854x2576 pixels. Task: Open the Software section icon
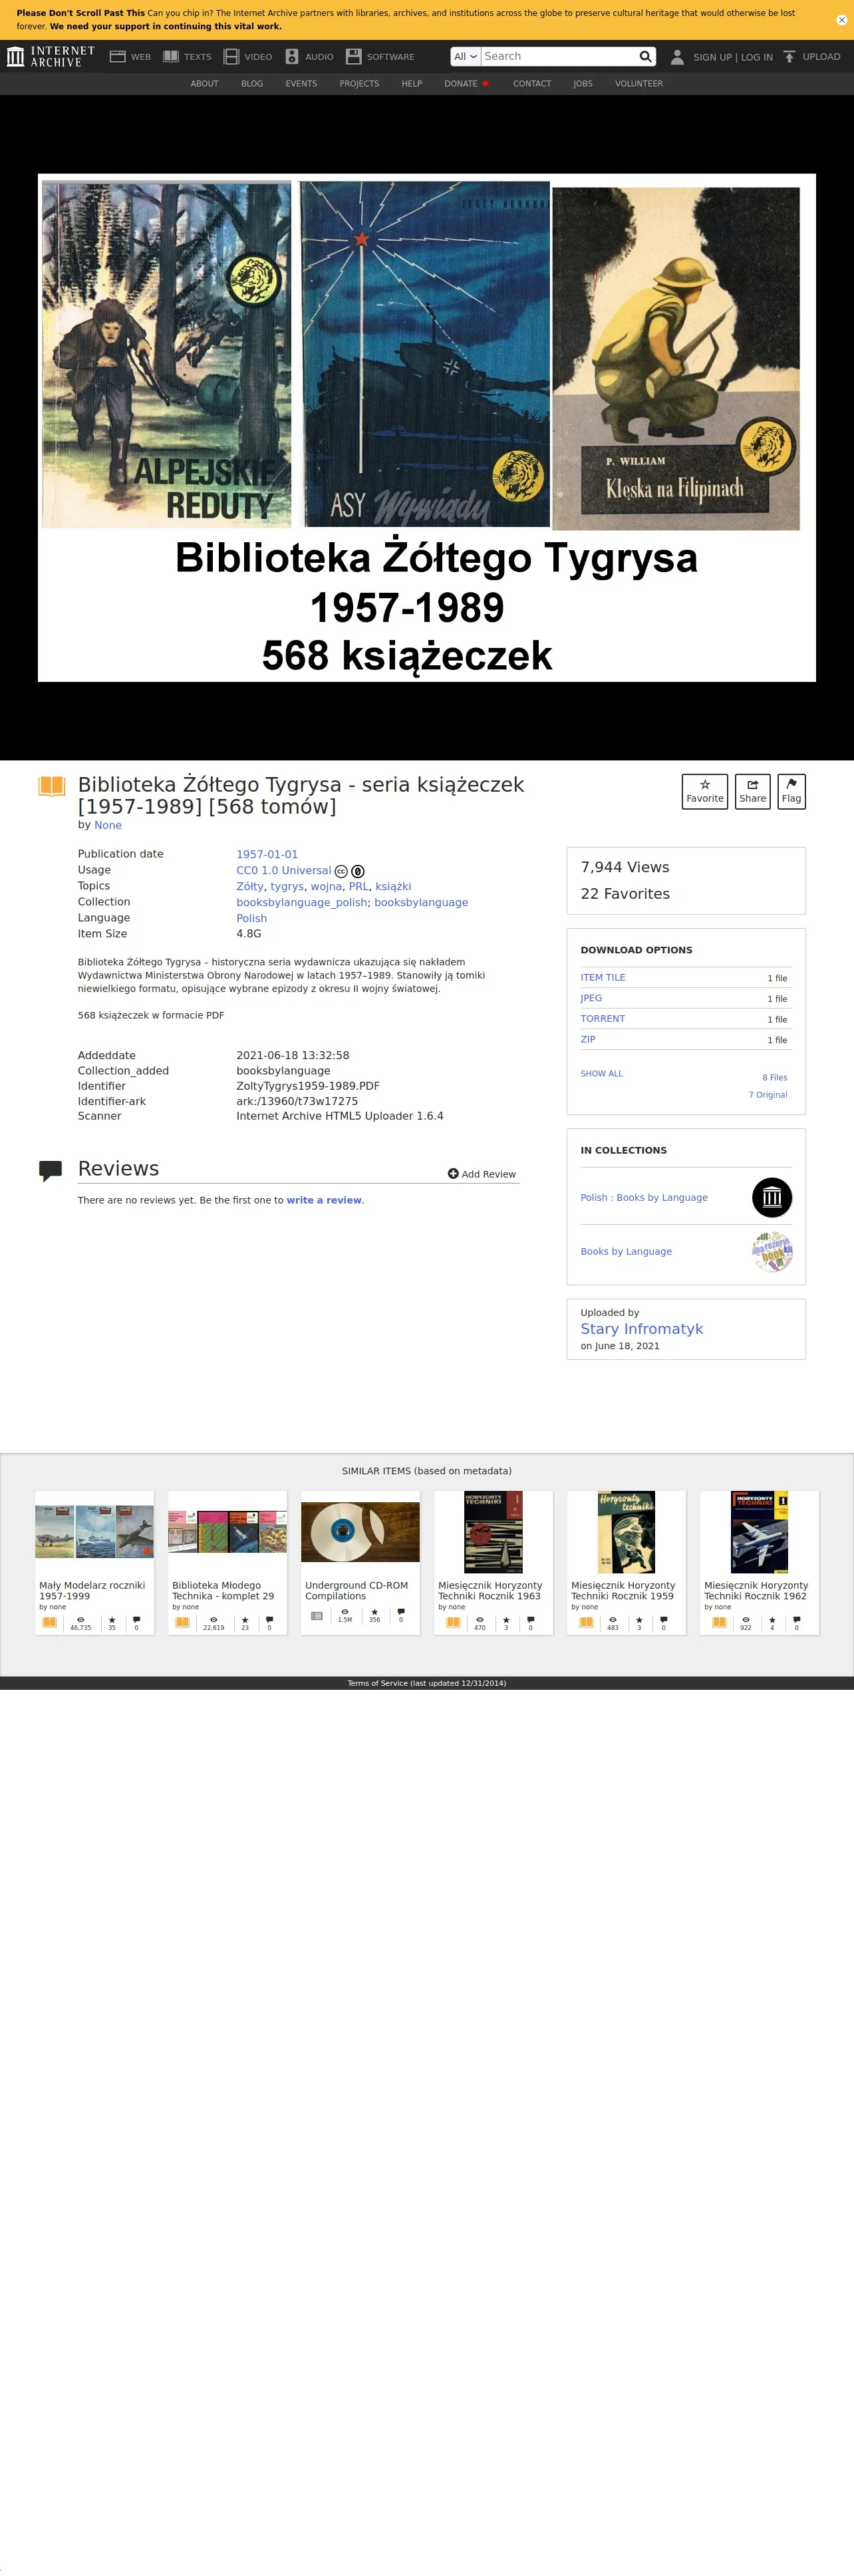tap(354, 57)
